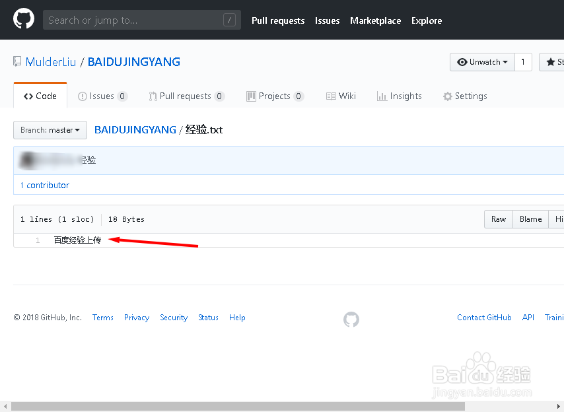Click the 经验.txt file name
564x412 pixels.
coord(204,130)
